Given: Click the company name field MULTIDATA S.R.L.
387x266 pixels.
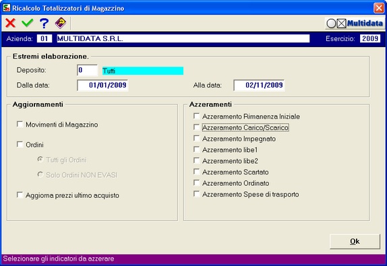Looking at the screenshot, I should coord(183,38).
